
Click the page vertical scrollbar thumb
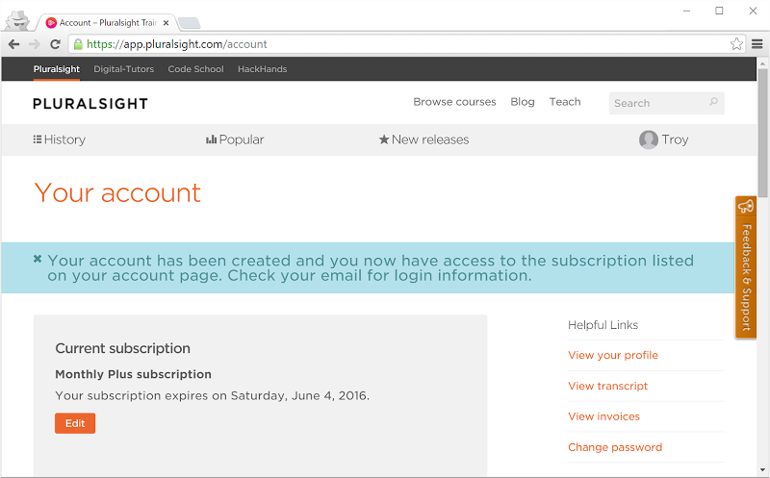point(762,133)
